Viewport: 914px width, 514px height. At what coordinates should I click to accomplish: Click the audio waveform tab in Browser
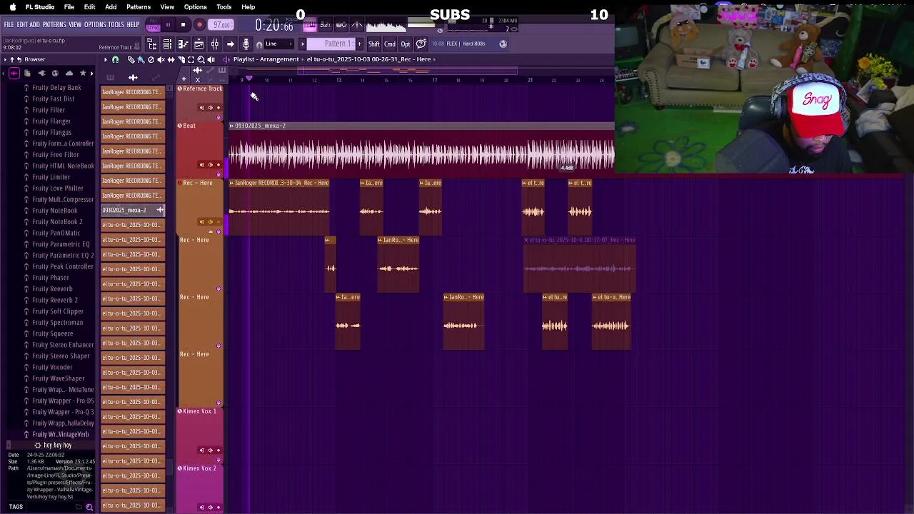(14, 73)
